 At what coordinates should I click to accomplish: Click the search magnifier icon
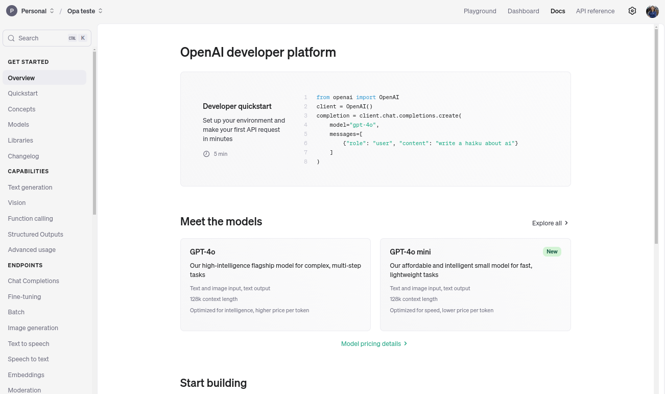11,38
